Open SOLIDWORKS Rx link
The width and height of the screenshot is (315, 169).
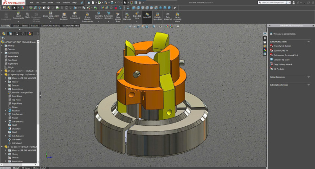(281, 51)
